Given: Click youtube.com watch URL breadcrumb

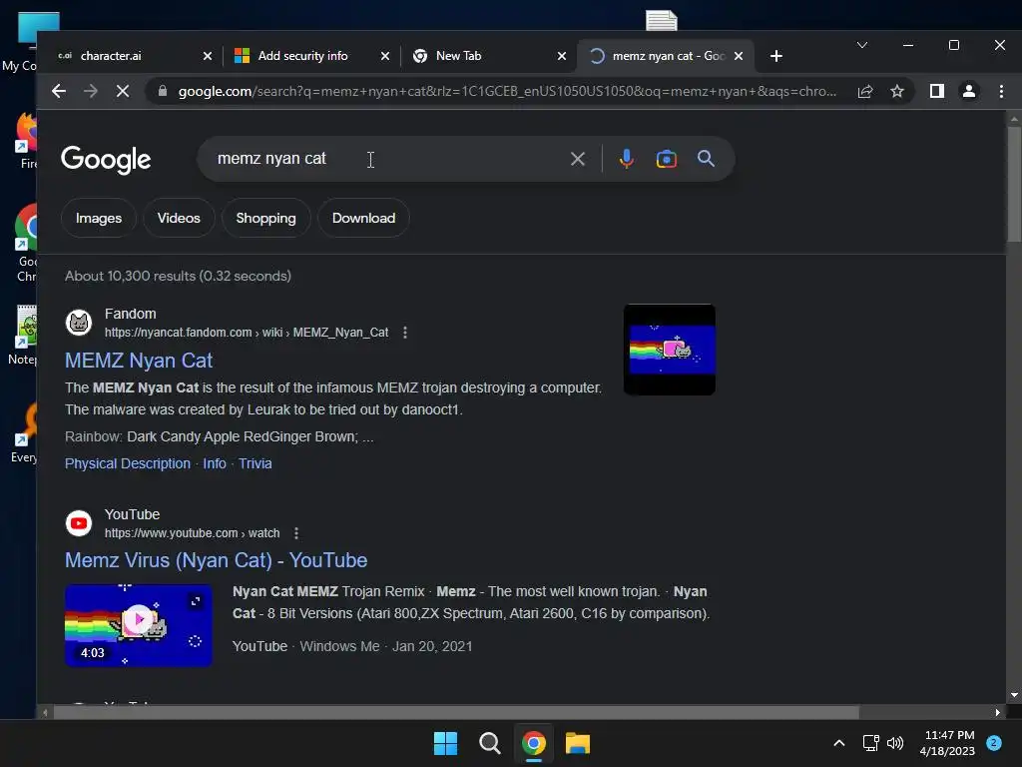Looking at the screenshot, I should point(193,533).
